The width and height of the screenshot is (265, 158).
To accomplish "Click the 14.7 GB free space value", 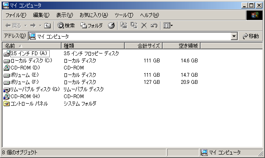I will coord(189,75).
